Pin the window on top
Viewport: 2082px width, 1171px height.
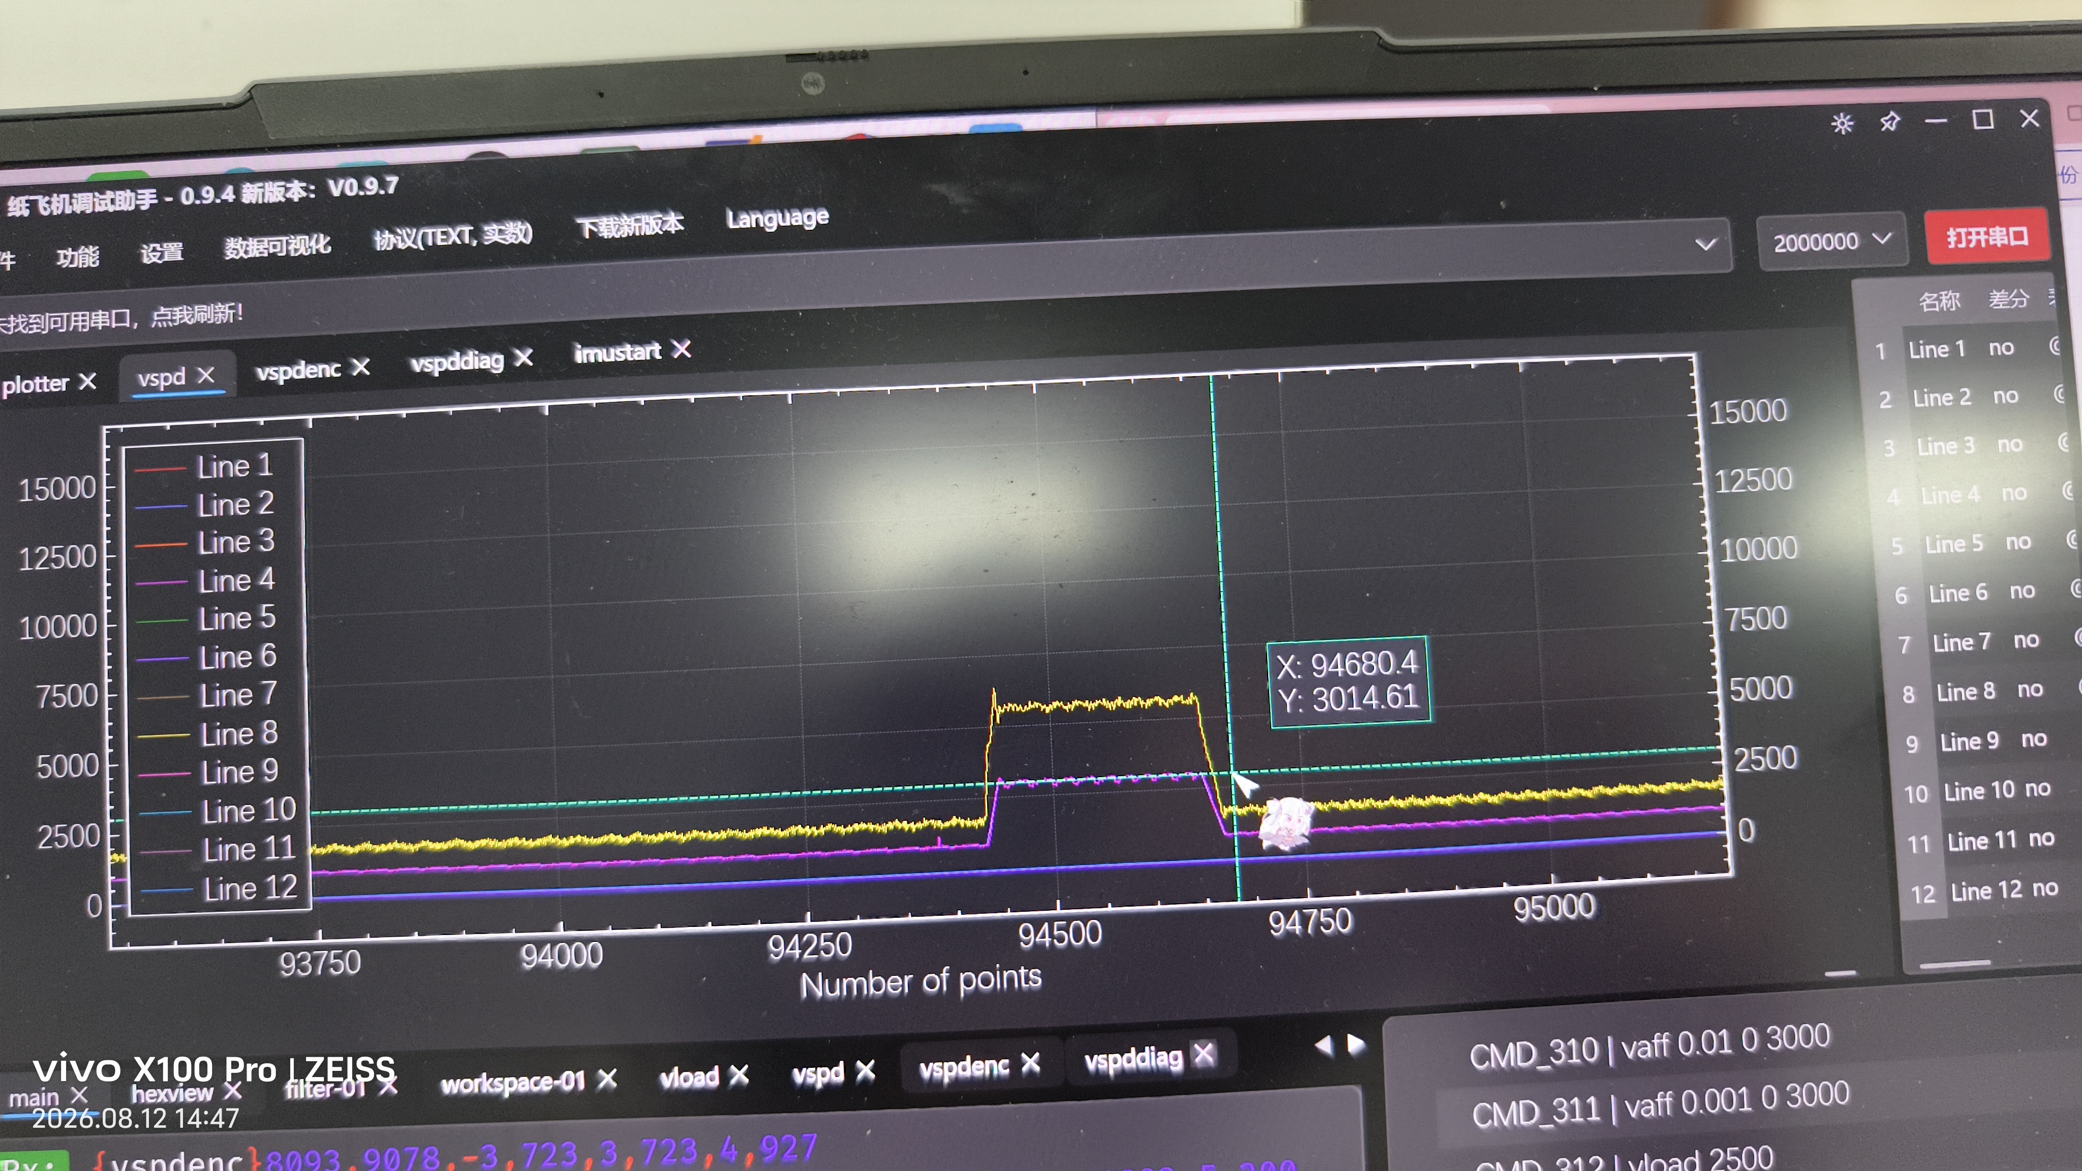pos(1890,122)
